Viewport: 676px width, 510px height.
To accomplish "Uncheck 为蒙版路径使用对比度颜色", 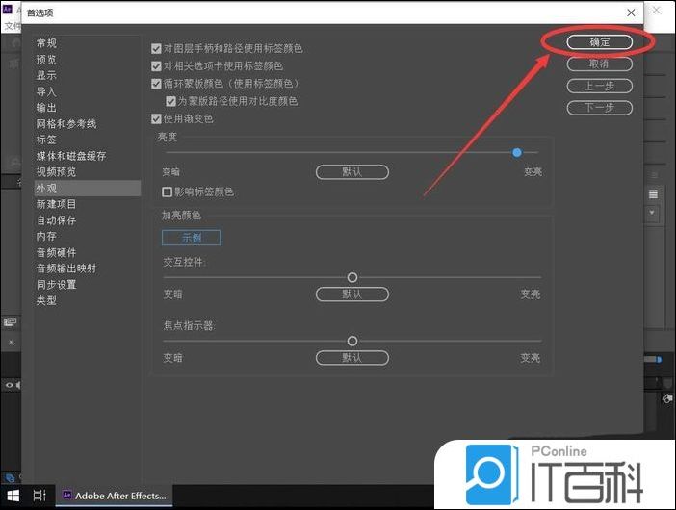I will point(170,101).
